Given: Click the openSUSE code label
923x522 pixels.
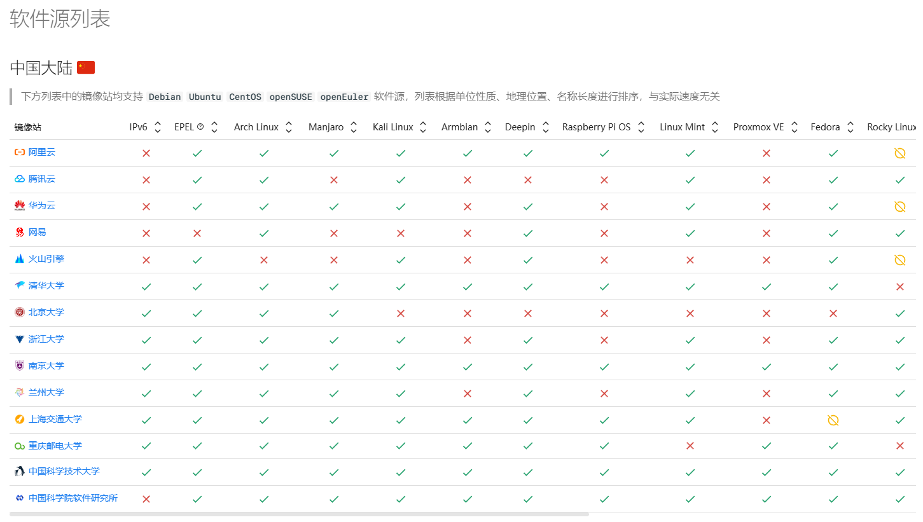Looking at the screenshot, I should (291, 97).
